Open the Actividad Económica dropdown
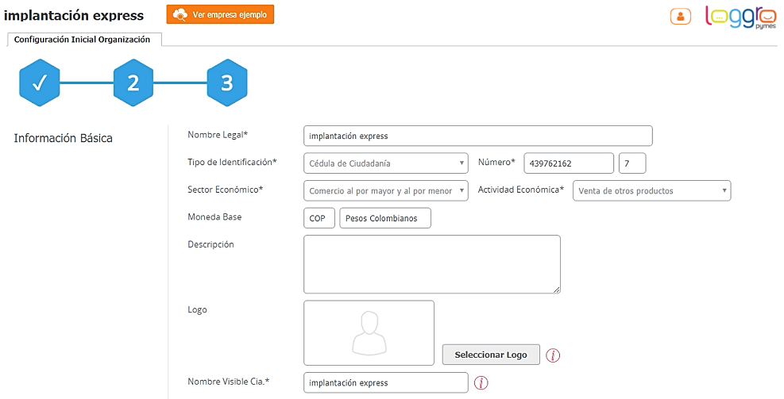 point(651,191)
